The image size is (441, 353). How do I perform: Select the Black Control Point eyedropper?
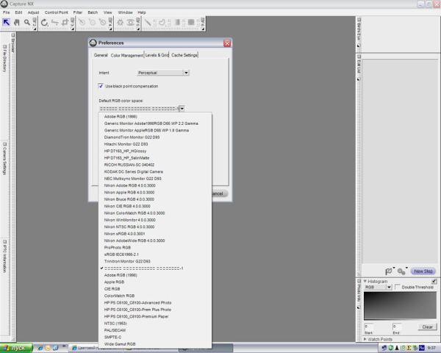(x=82, y=23)
